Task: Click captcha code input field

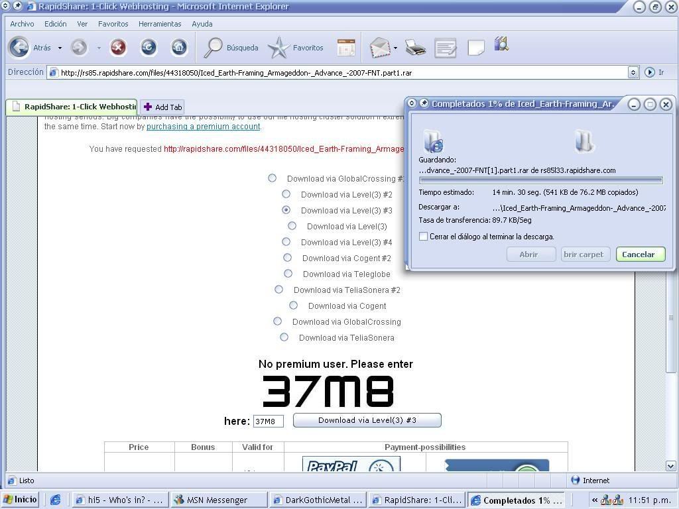Action: 269,421
